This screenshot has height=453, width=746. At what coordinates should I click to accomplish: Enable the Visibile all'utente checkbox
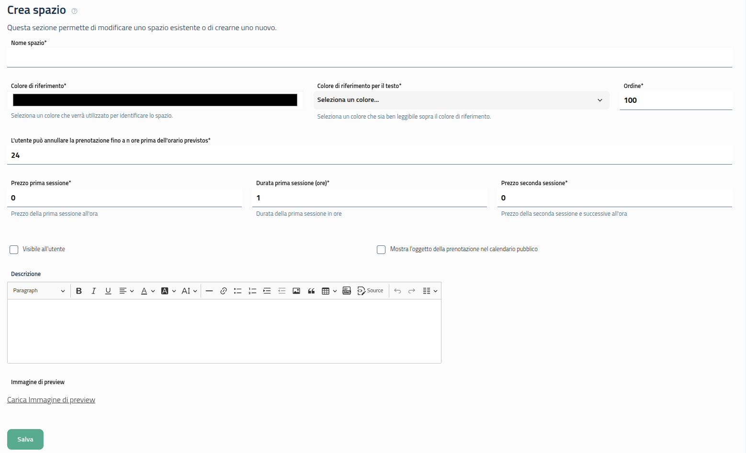point(14,250)
